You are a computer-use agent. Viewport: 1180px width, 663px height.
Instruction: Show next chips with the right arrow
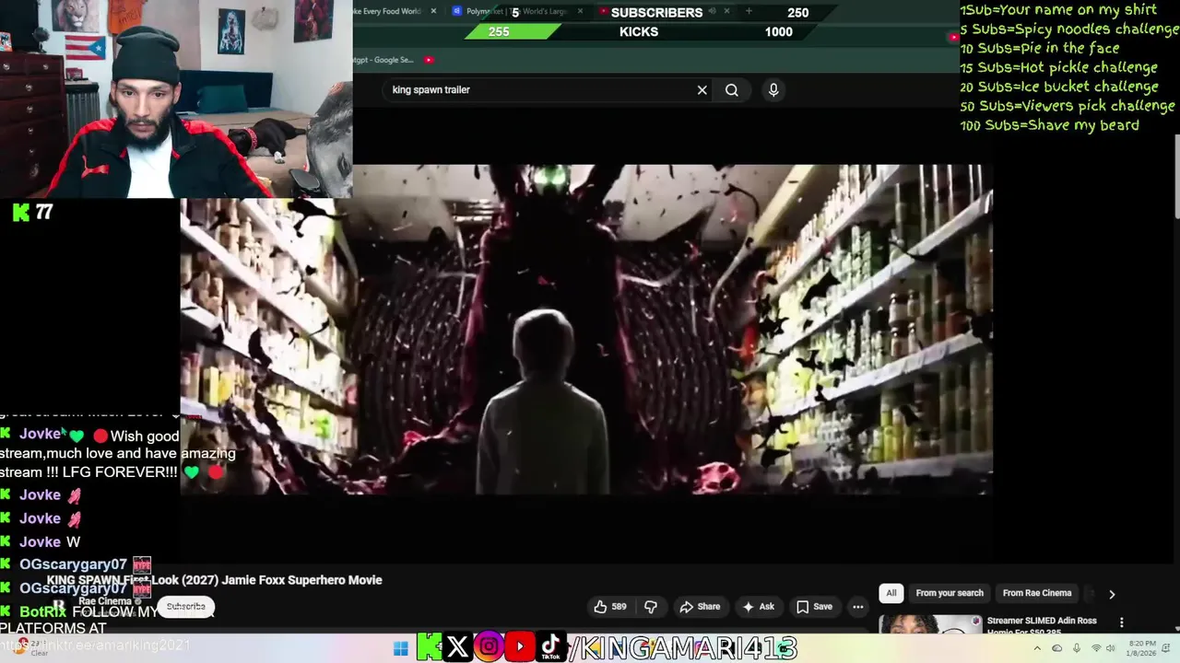[1112, 594]
